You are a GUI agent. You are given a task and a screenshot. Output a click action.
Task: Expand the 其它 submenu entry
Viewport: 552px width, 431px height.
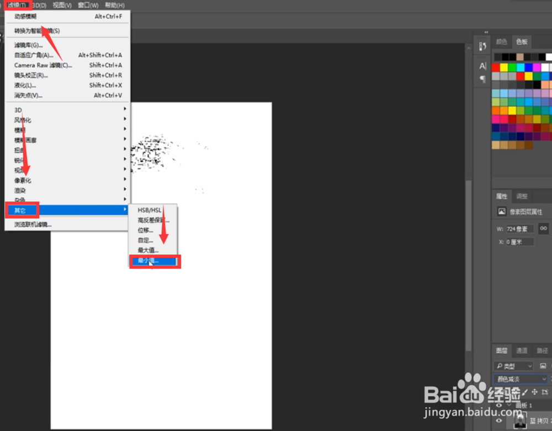pyautogui.click(x=67, y=210)
